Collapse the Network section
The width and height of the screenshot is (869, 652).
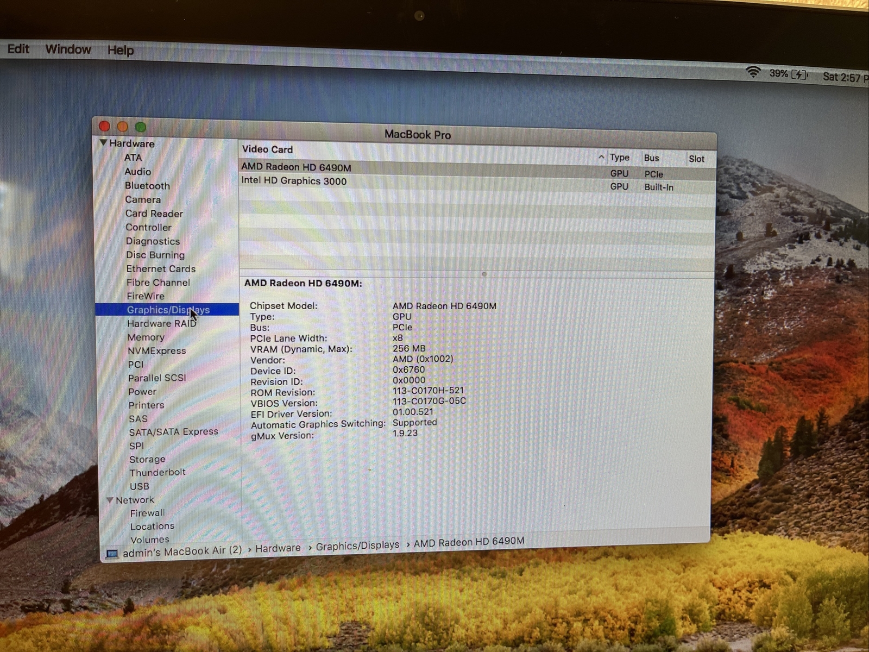(110, 500)
